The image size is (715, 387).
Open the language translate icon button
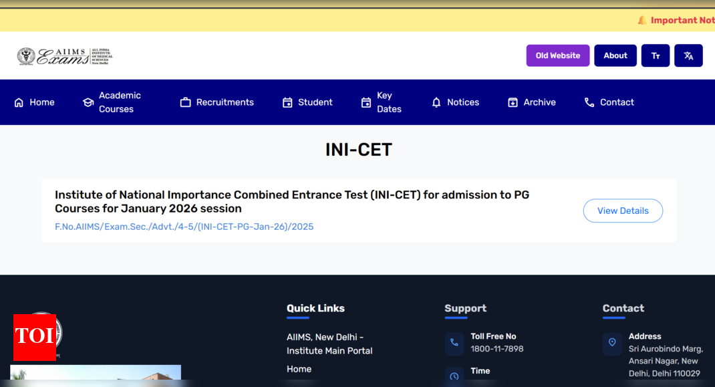coord(688,55)
